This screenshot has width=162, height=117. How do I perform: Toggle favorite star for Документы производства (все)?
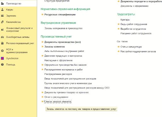(x=42, y=42)
